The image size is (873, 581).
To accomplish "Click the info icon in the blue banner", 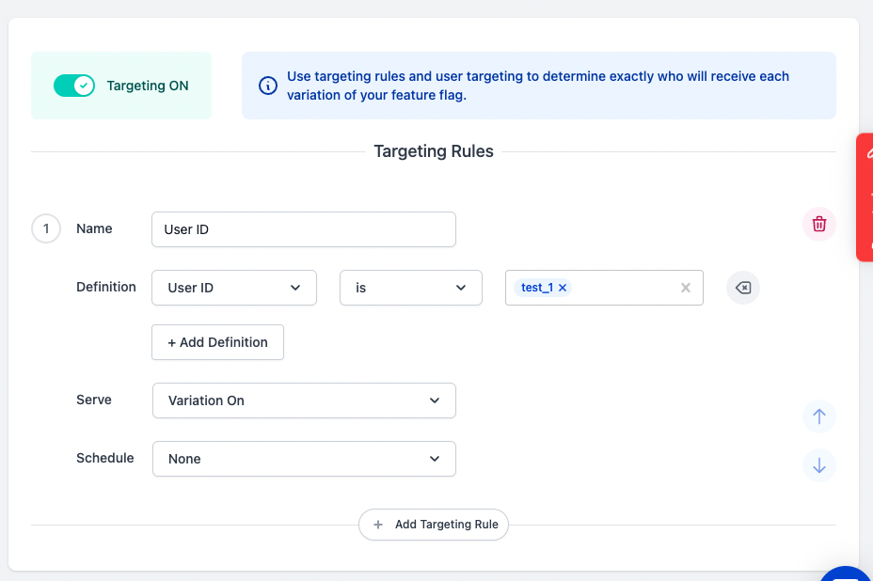I will 268,86.
